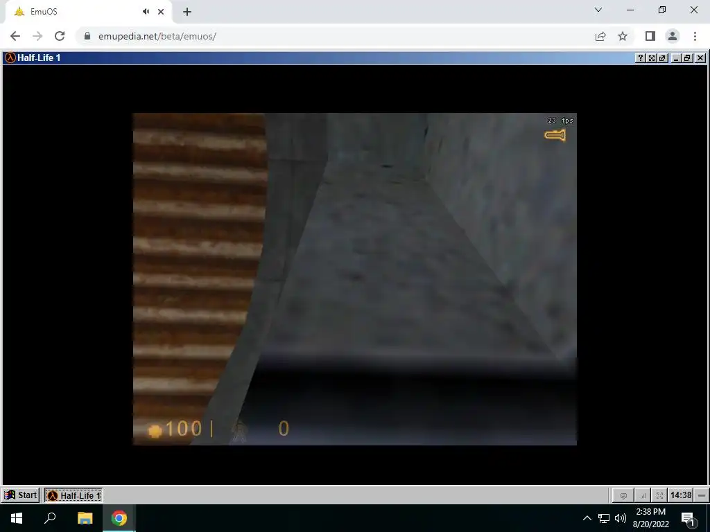Select Half-Life 1 in EmuOS taskbar
This screenshot has height=532, width=710.
tap(73, 495)
